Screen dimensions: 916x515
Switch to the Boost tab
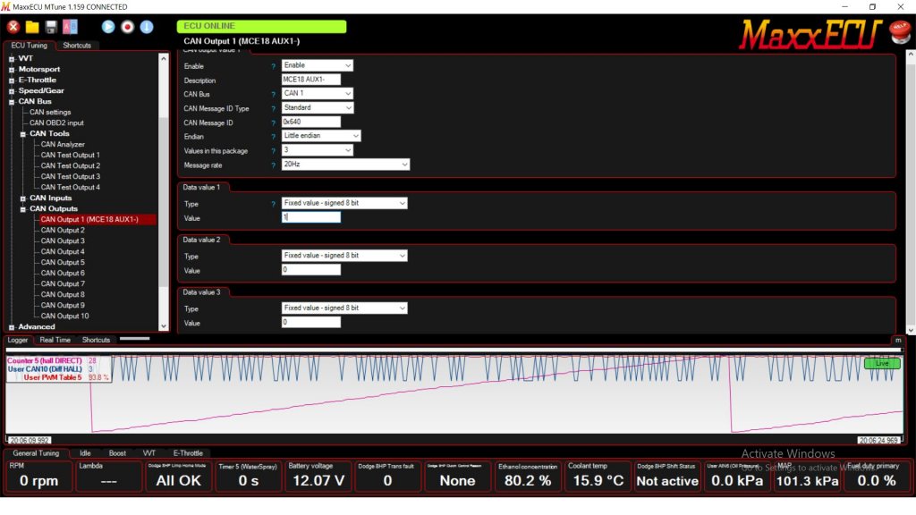click(117, 453)
